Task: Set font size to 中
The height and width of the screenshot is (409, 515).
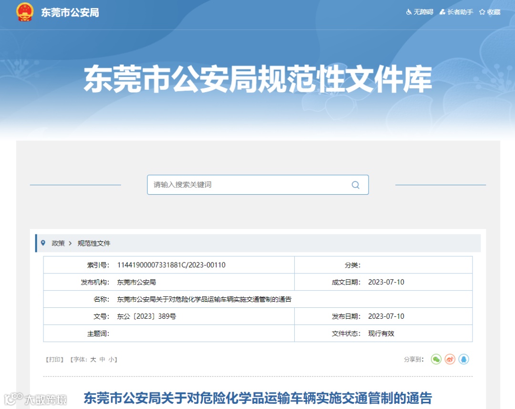Action: 103,359
